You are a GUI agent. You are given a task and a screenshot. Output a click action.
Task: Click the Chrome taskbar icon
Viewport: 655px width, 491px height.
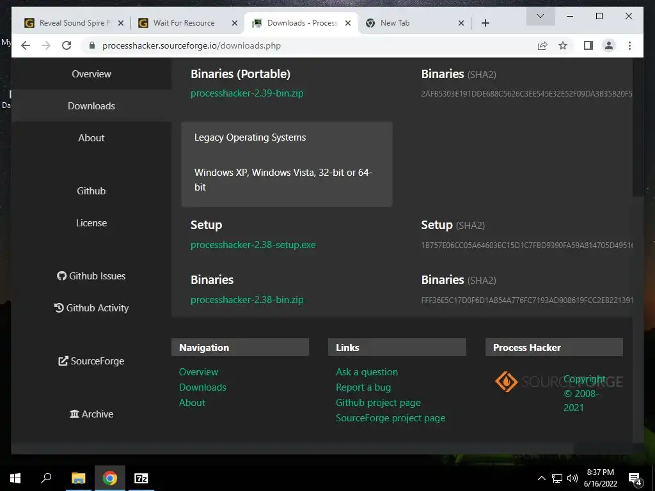pyautogui.click(x=110, y=478)
